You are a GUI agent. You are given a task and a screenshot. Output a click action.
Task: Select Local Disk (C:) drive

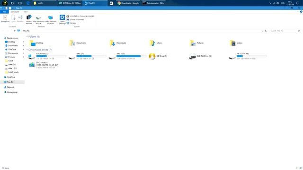tap(47, 56)
